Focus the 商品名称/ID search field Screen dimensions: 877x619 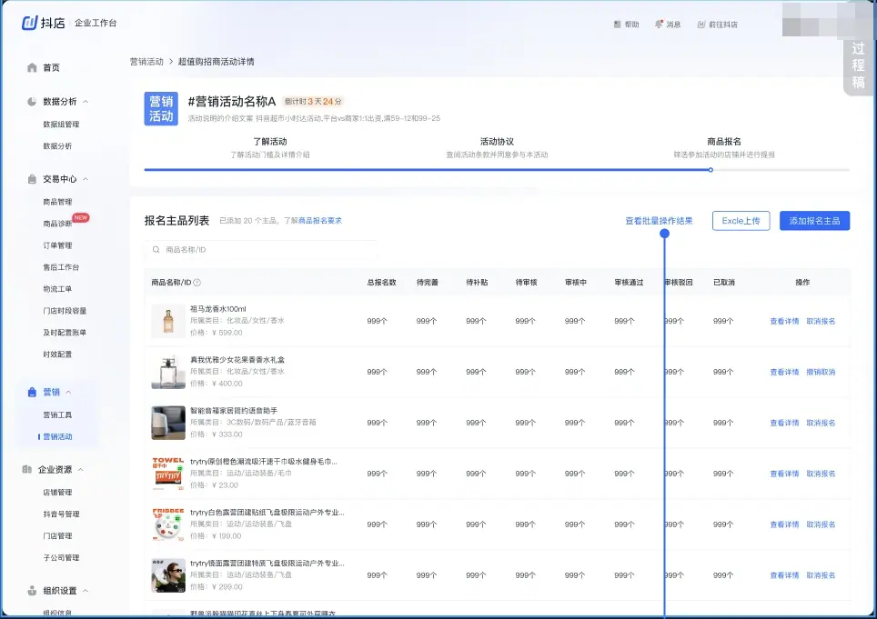[x=260, y=250]
